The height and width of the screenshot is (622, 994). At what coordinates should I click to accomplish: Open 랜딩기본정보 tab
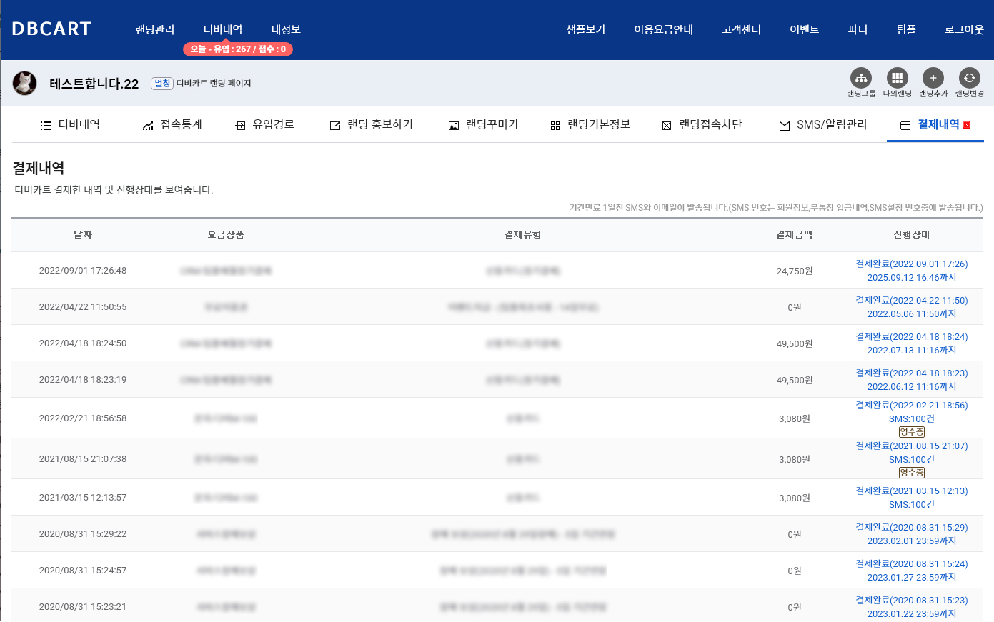[590, 125]
